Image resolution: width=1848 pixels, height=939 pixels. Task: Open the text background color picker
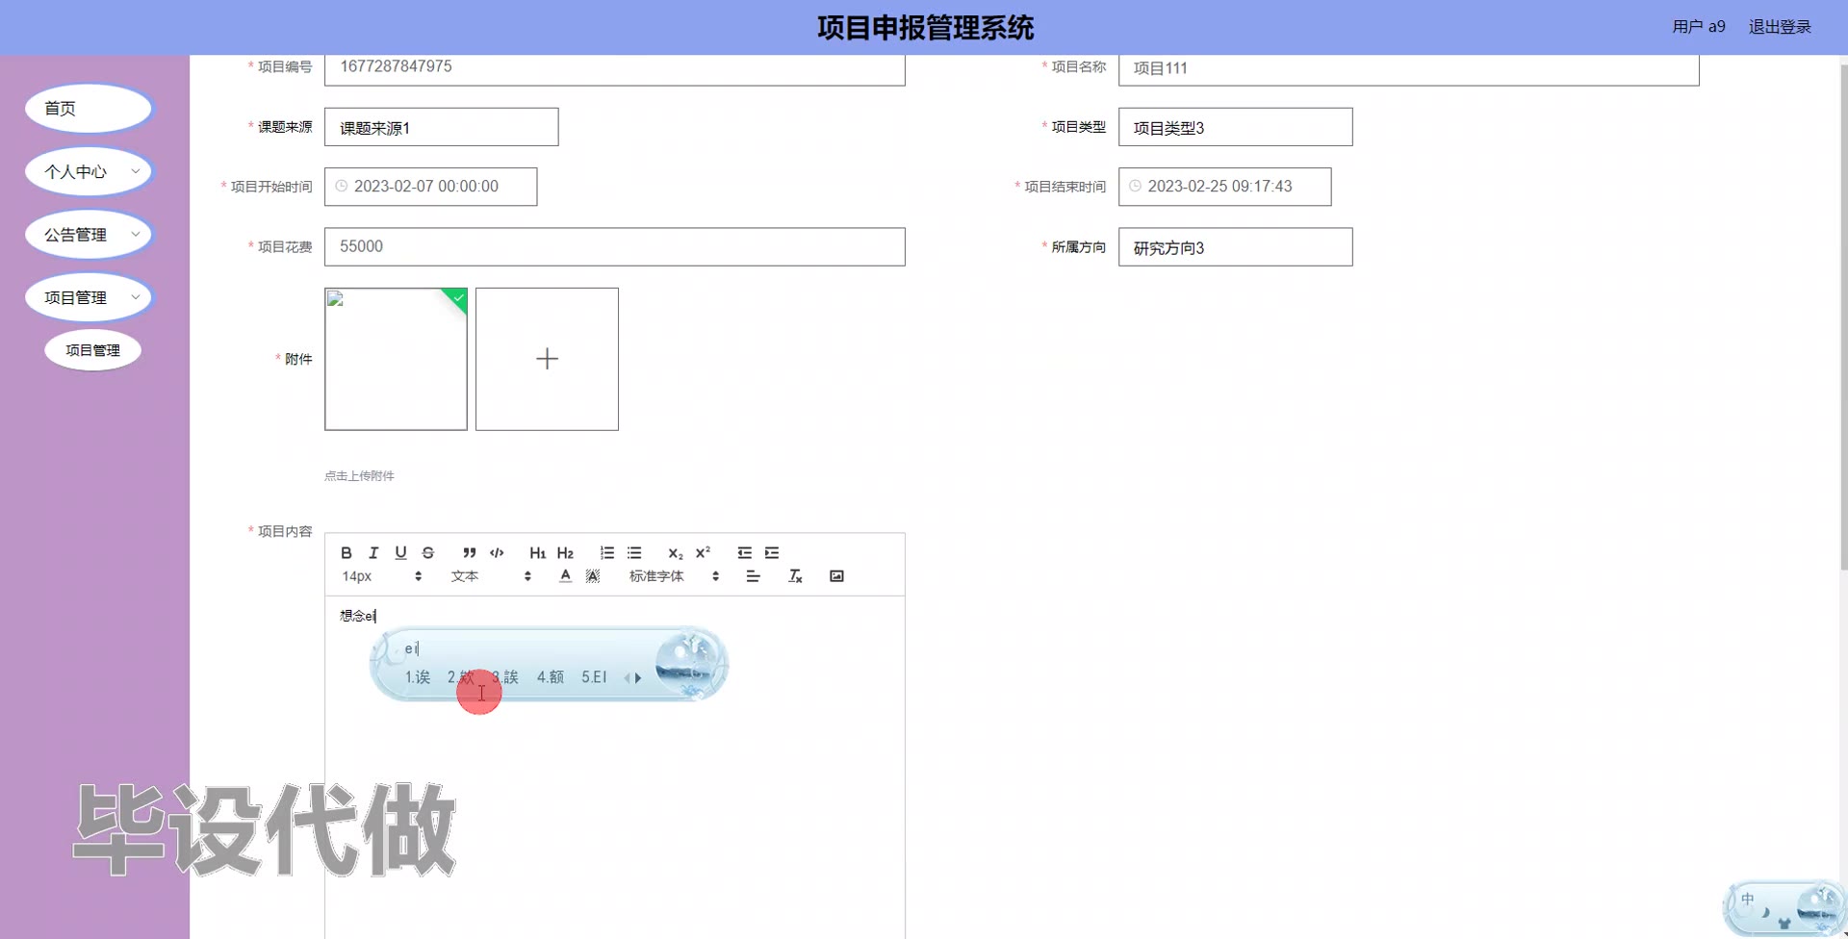click(x=593, y=576)
